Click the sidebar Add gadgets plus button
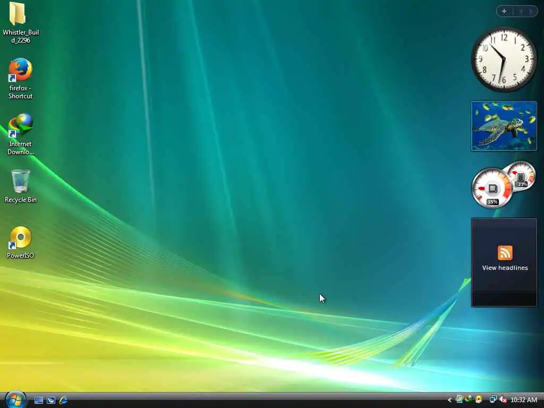Viewport: 544px width, 408px height. pyautogui.click(x=504, y=12)
